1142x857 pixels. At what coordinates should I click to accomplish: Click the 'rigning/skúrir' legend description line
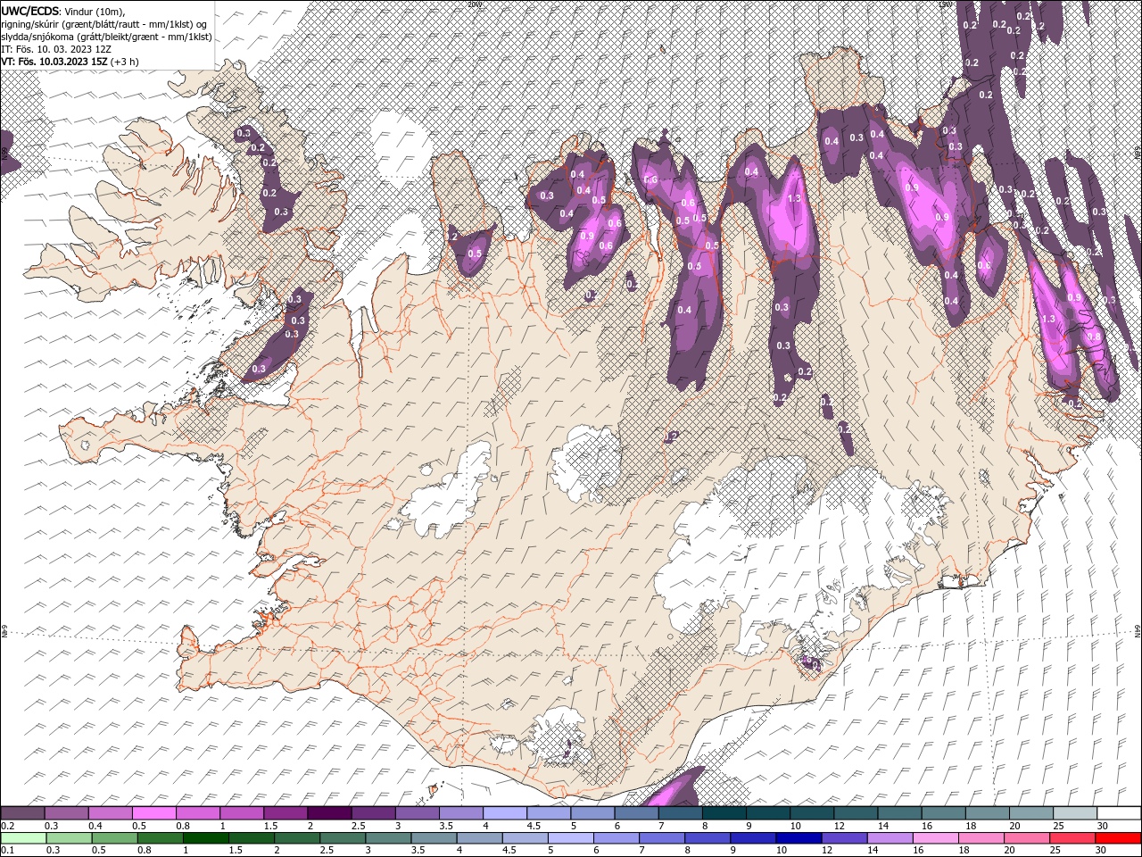[104, 24]
